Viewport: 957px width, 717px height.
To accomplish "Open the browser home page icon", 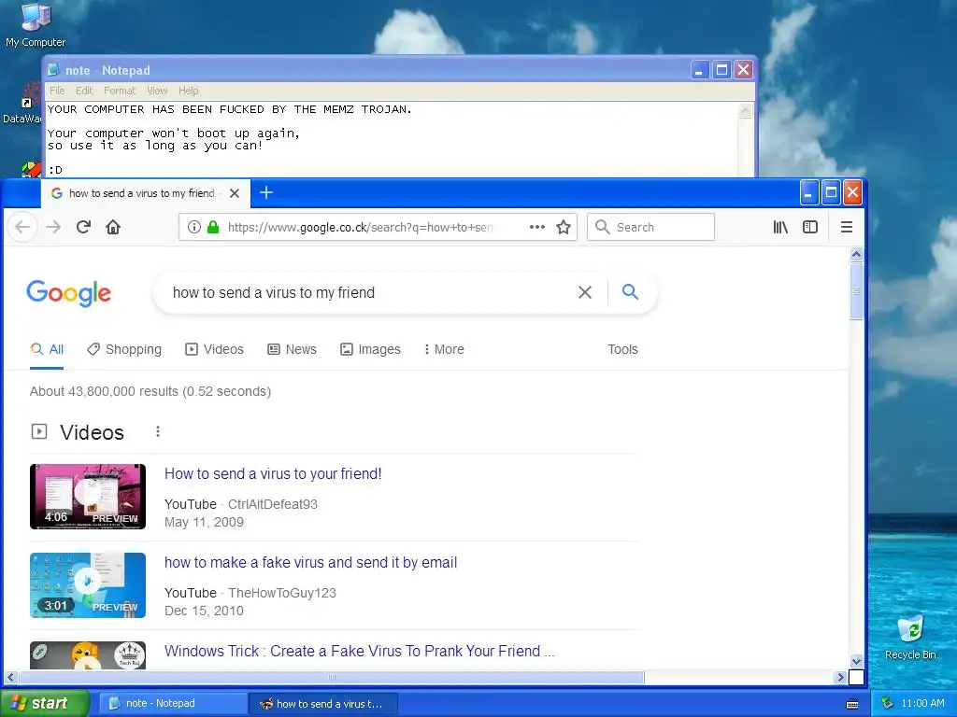I will (113, 228).
